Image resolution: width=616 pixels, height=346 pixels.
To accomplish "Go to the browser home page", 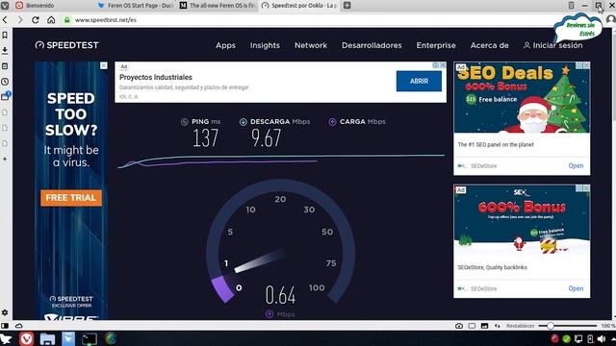I will coord(51,19).
